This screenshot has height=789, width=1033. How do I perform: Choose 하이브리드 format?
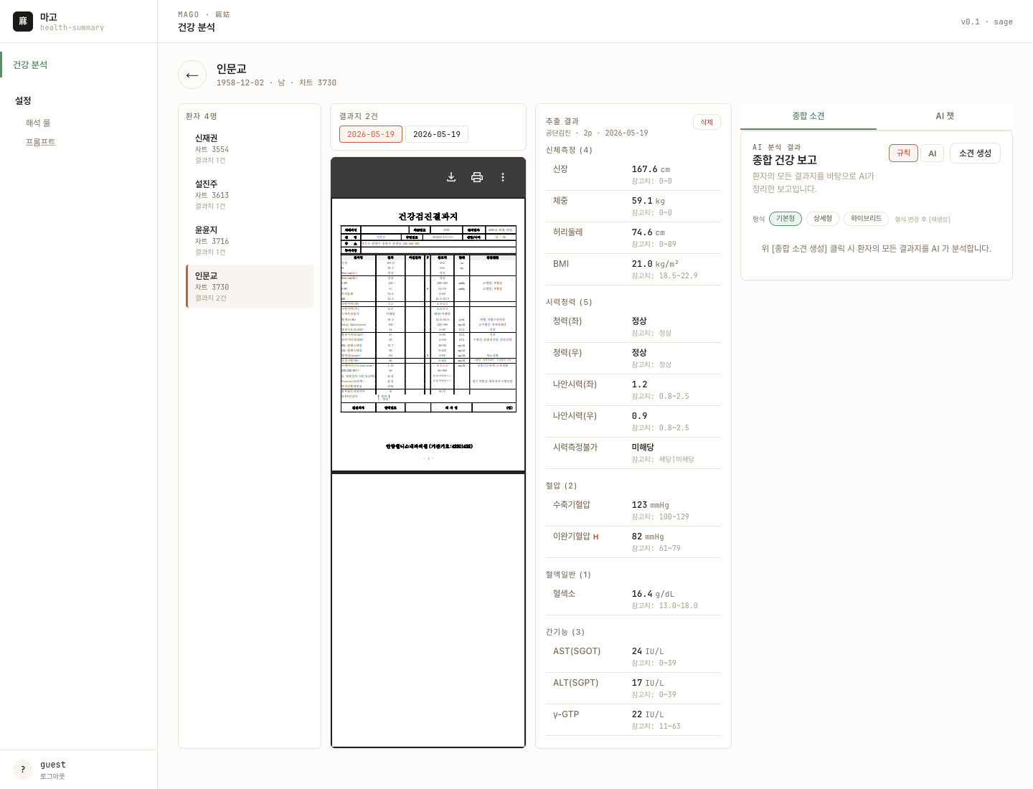pyautogui.click(x=867, y=219)
